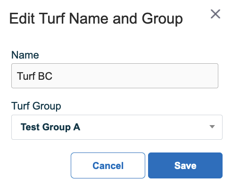Click the 'Edit Turf Name and Group' heading
This screenshot has width=232, height=186.
96,19
